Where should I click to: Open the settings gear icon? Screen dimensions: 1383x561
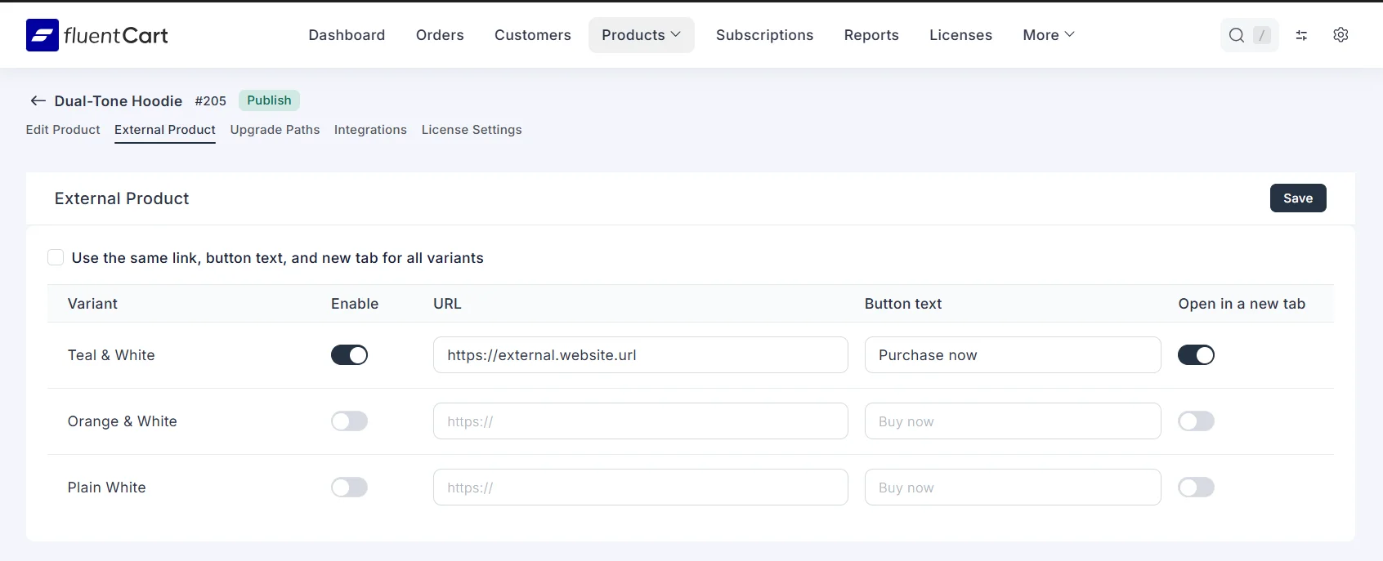tap(1340, 35)
